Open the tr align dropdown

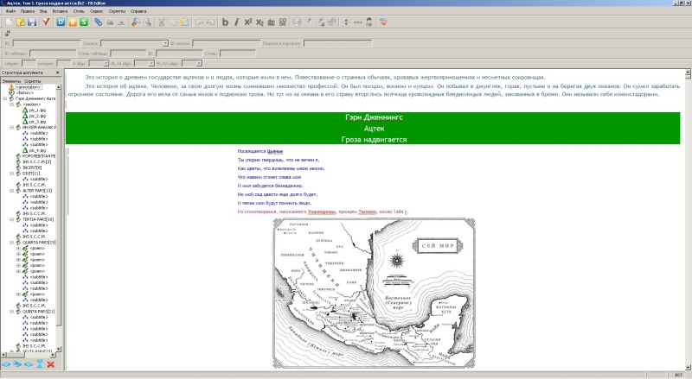[x=106, y=64]
